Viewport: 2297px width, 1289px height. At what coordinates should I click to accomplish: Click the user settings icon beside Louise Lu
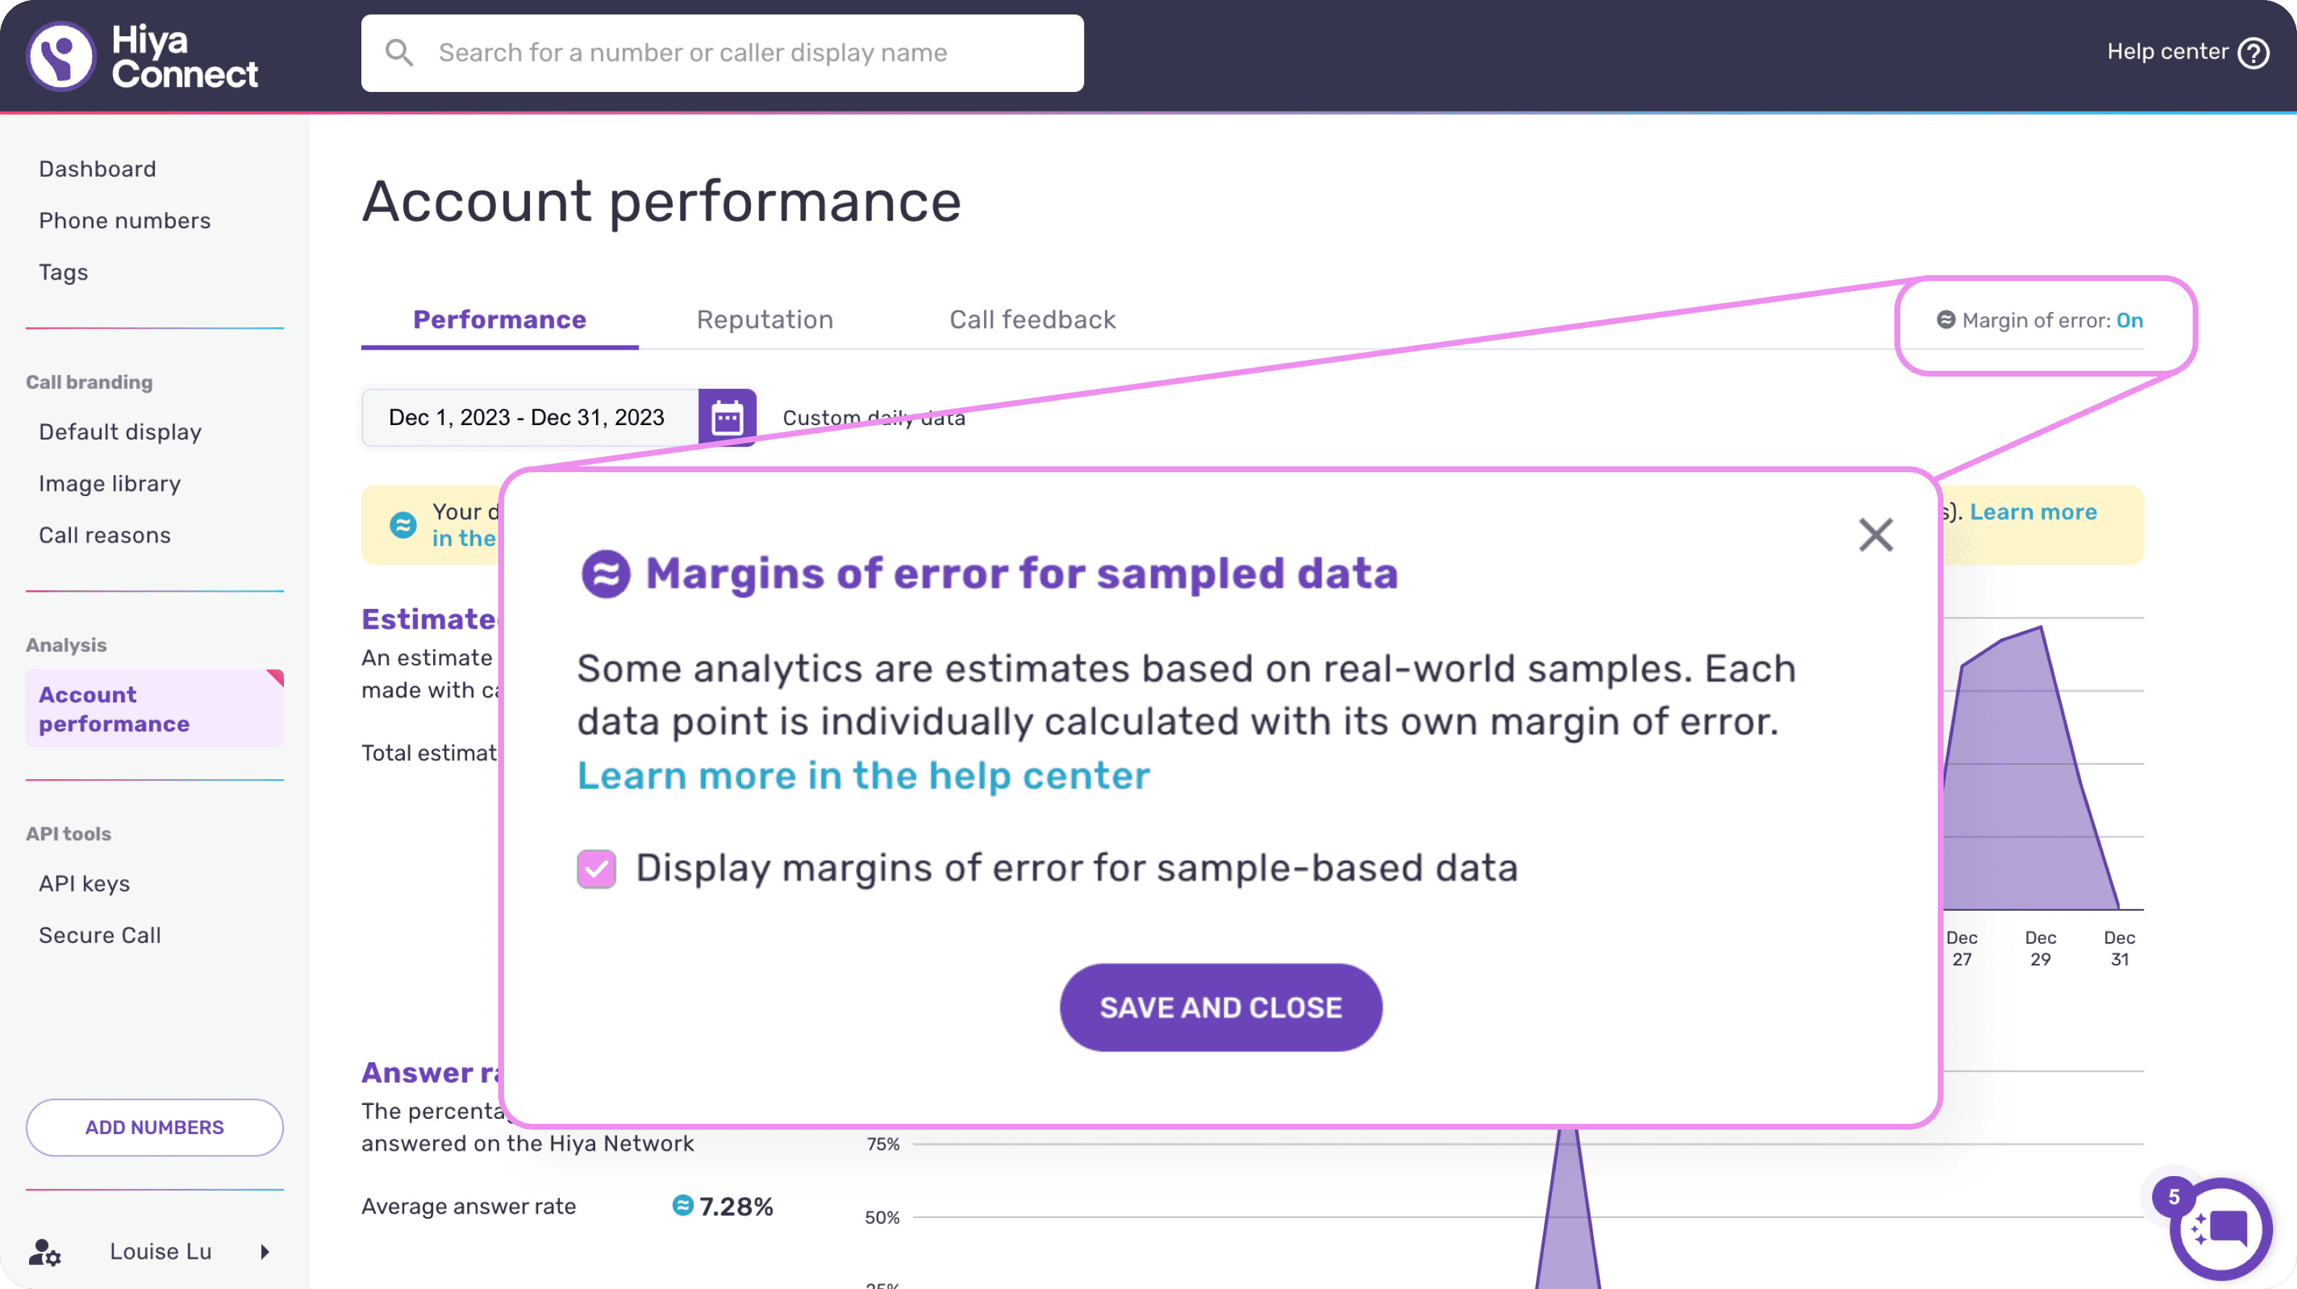(43, 1251)
